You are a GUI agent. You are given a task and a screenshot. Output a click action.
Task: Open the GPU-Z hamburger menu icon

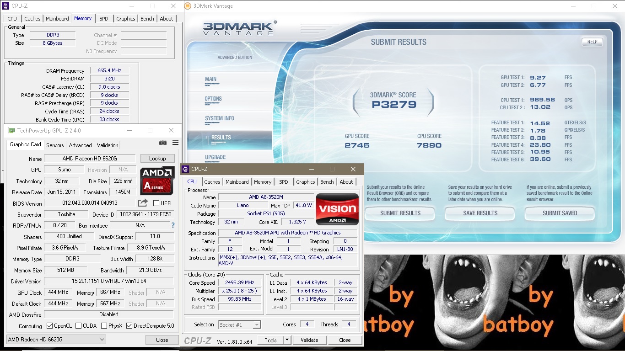point(175,143)
